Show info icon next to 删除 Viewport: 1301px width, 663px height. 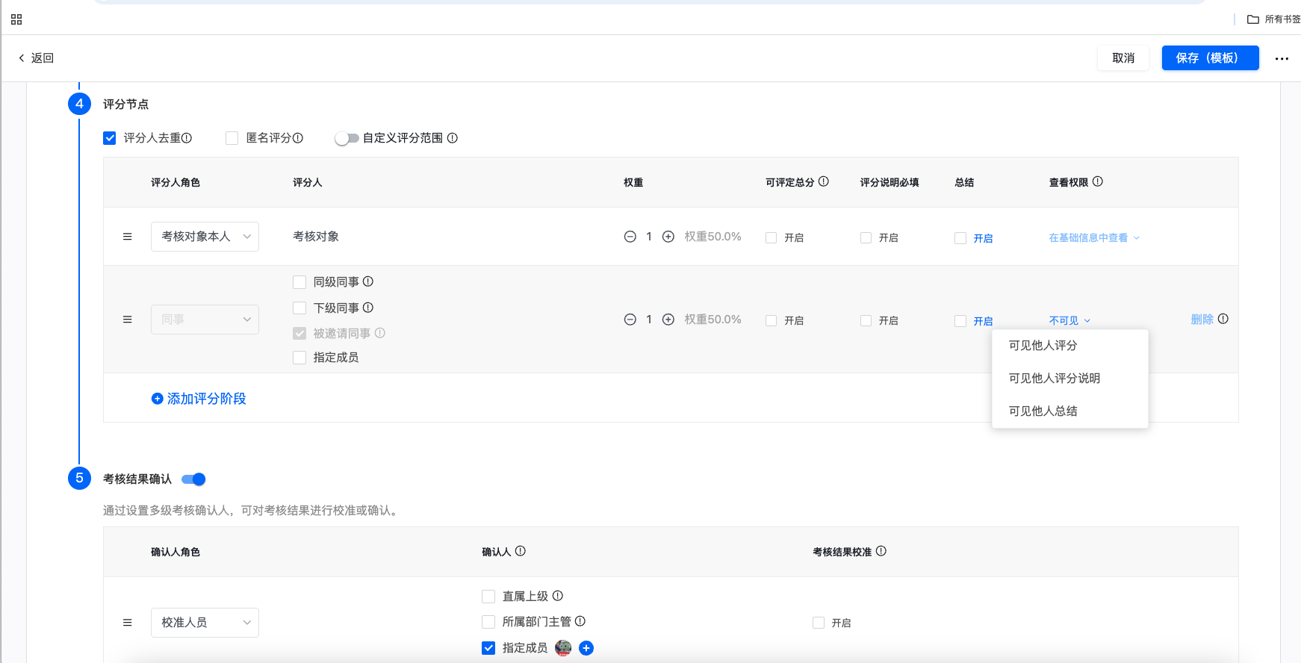(1223, 319)
